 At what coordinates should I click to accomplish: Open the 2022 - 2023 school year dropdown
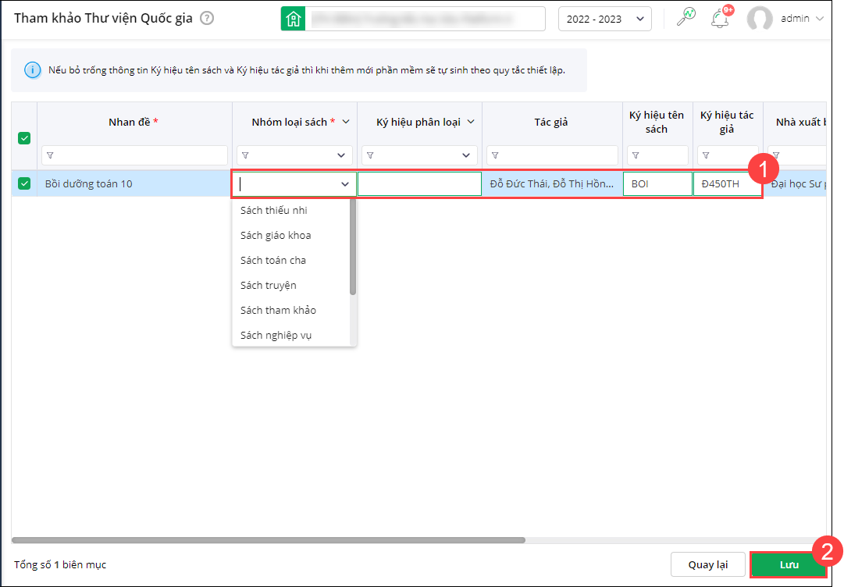604,19
